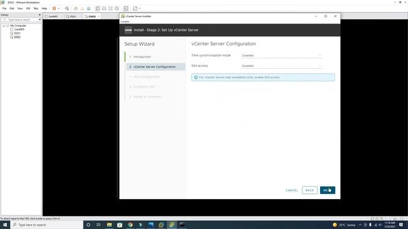Open the command prompt taskbar icon

[182, 225]
